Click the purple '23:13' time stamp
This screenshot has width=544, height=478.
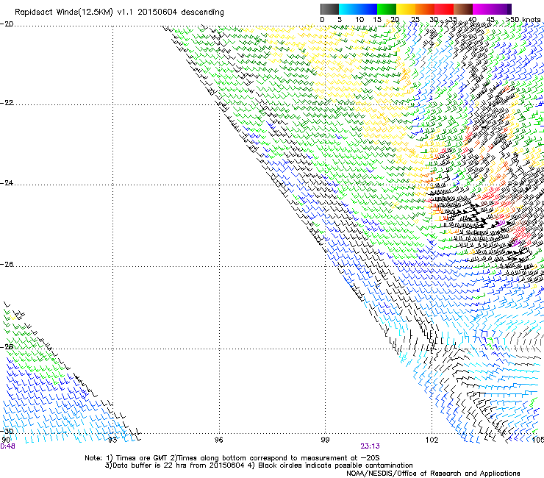point(370,446)
